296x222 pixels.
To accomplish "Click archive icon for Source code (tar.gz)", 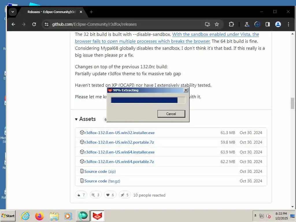I will [x=82, y=181].
